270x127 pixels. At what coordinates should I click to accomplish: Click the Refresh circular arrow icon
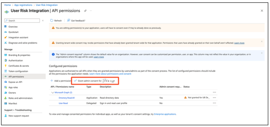[x=52, y=21]
